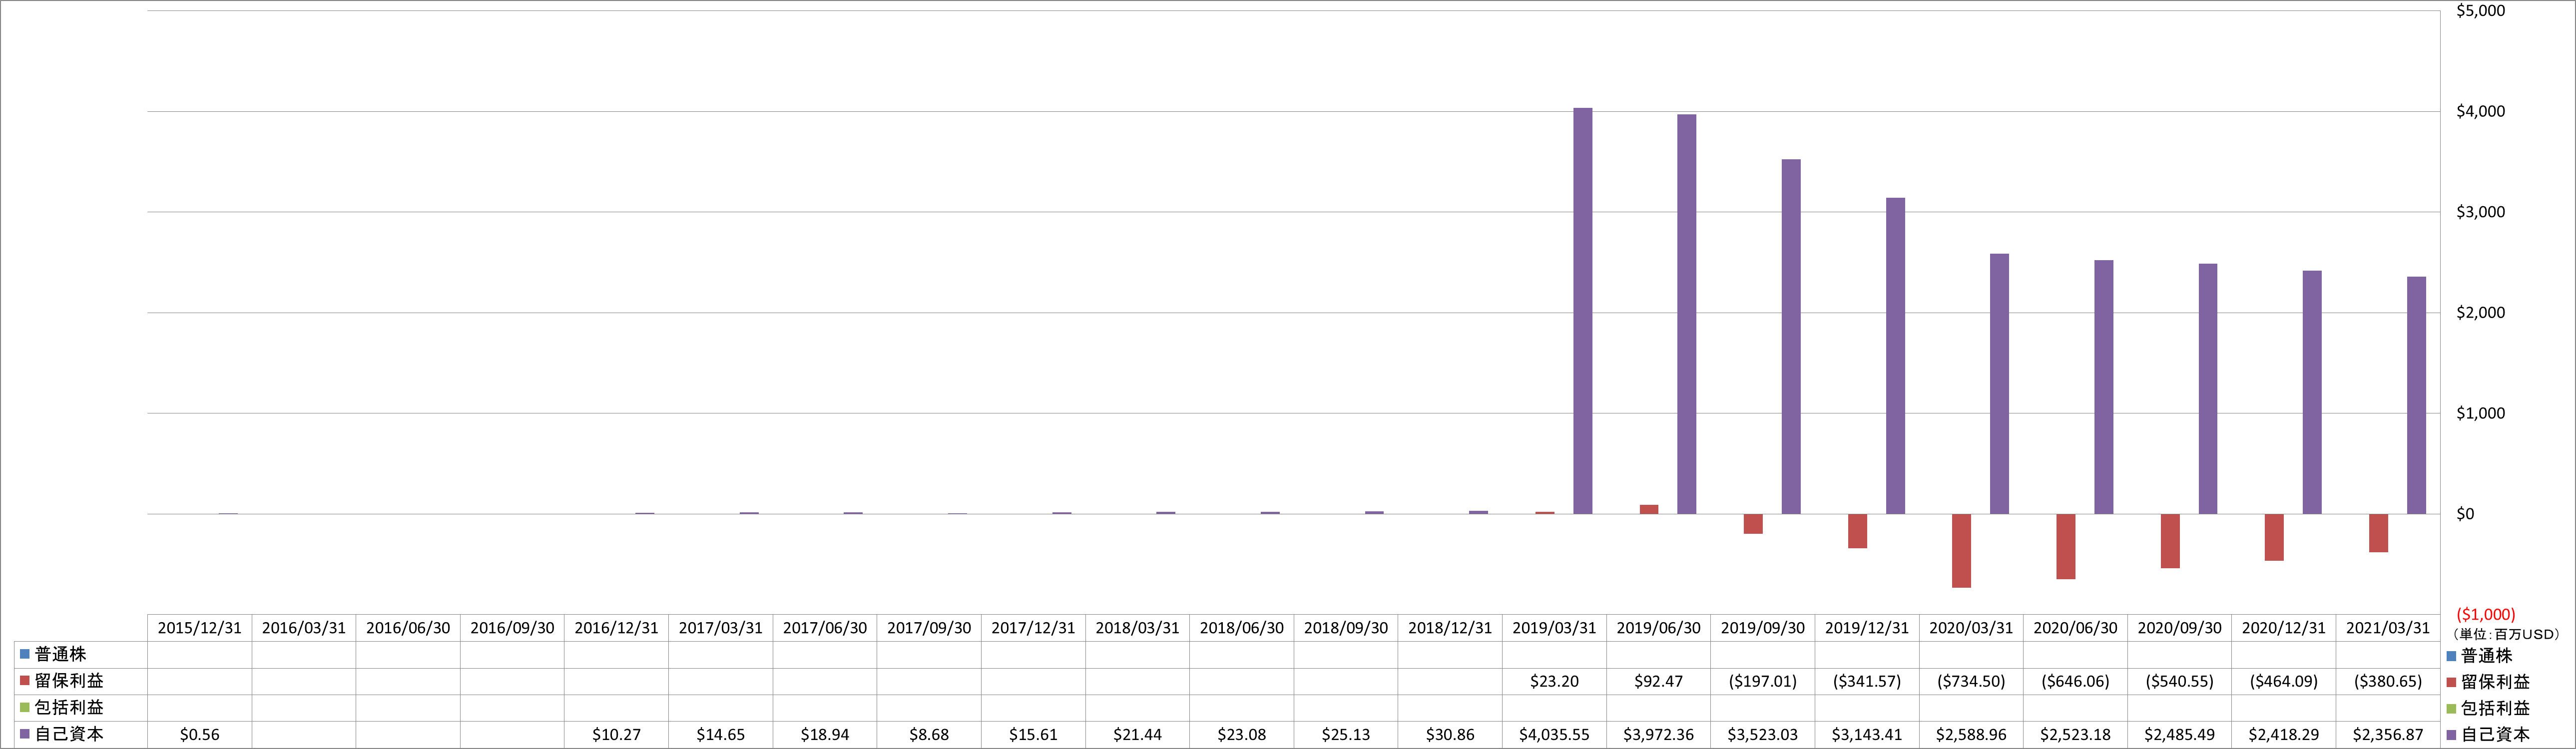Screen dimensions: 2576x749
Task: Click the 2018/06/30 column header
Action: coord(1242,628)
